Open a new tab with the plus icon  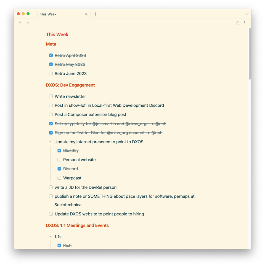click(x=95, y=14)
